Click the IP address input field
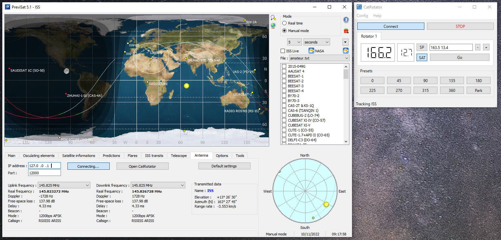 (45, 165)
